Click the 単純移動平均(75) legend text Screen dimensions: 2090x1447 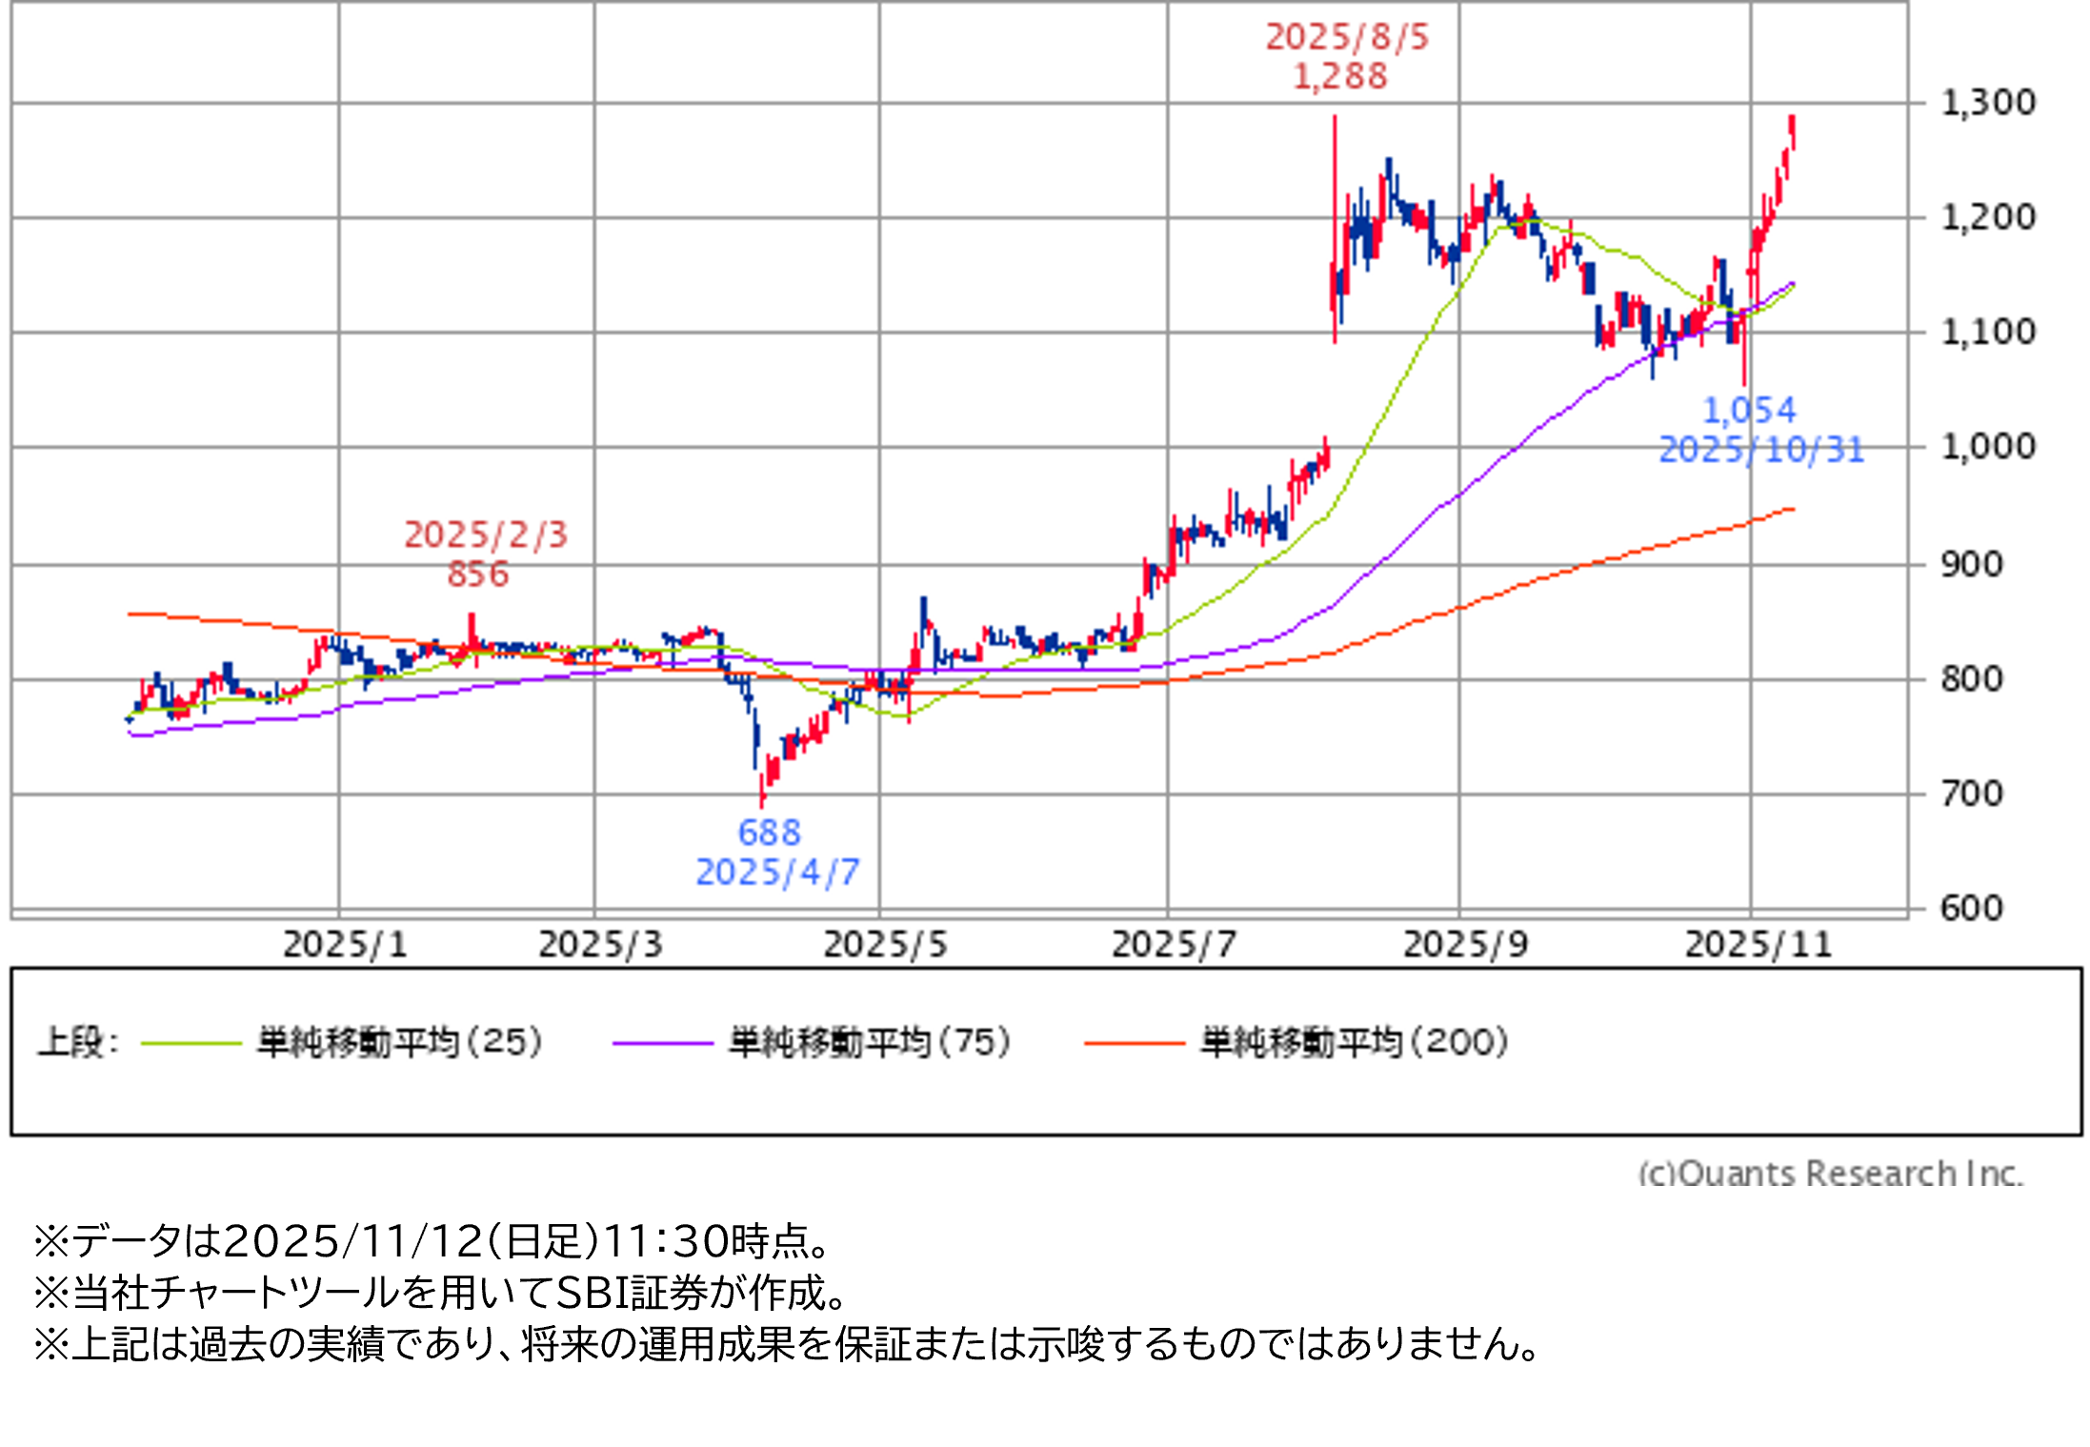click(x=869, y=1042)
